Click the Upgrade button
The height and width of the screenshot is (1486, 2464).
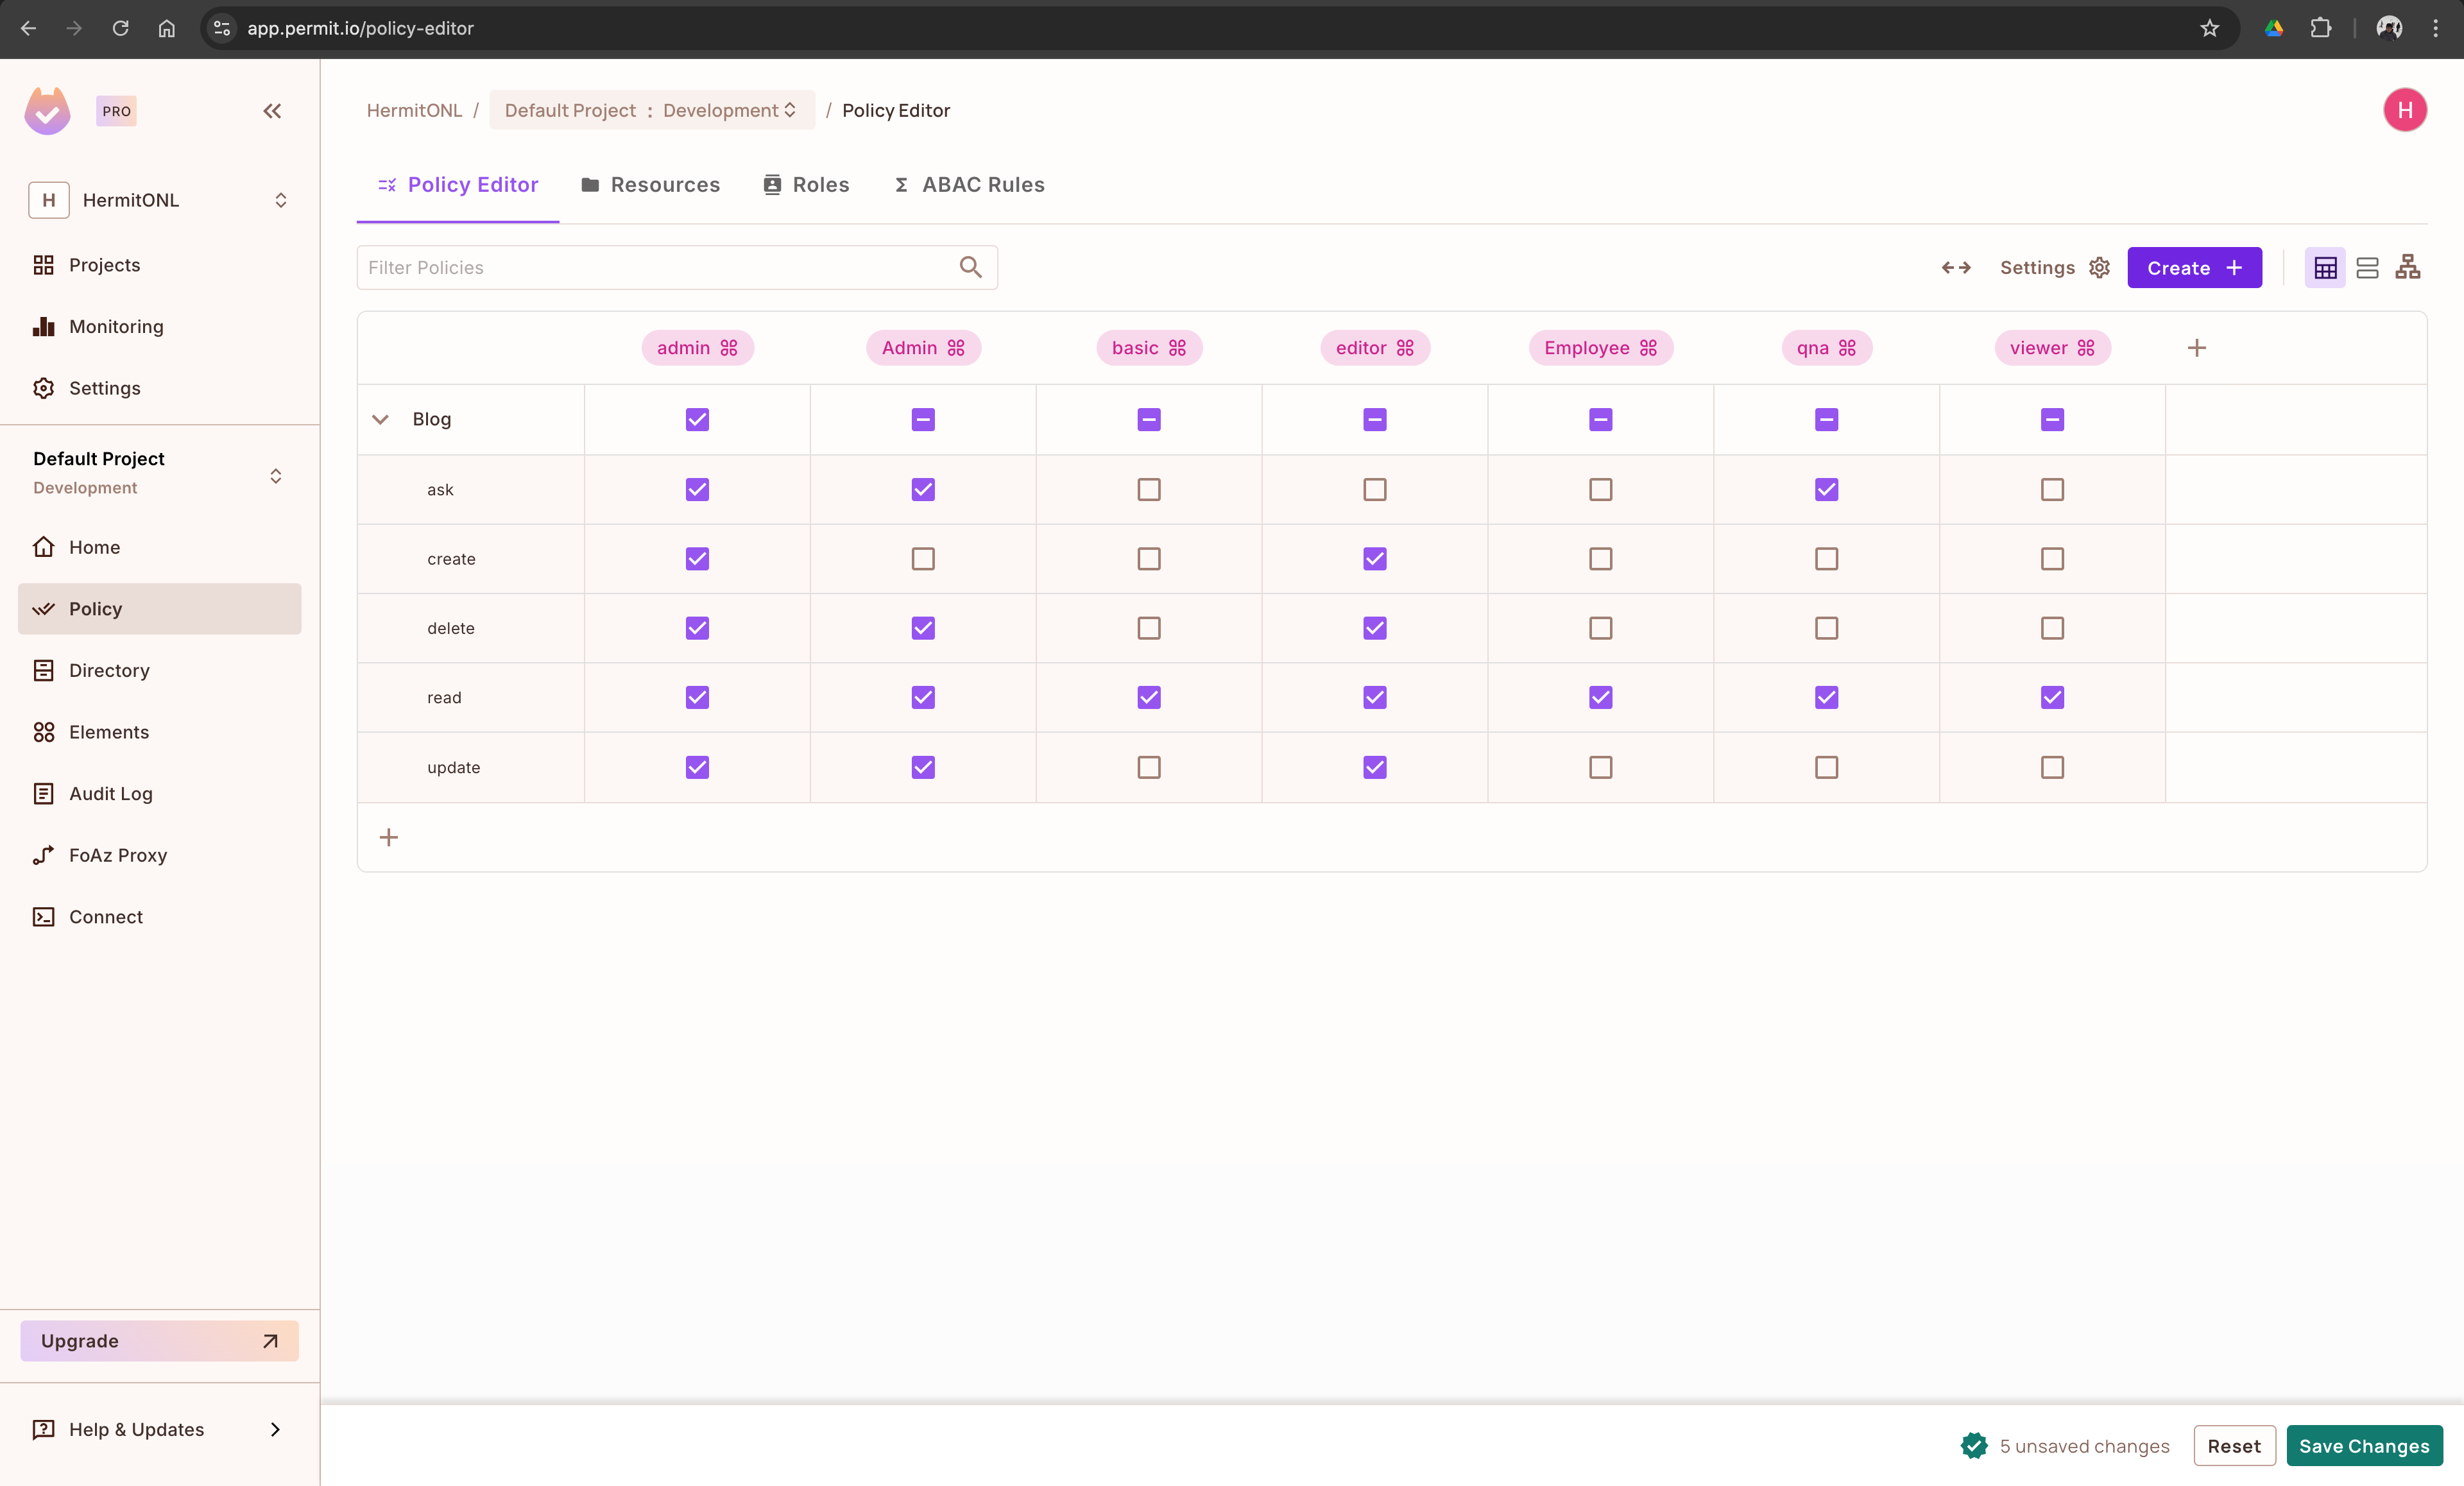[x=160, y=1341]
